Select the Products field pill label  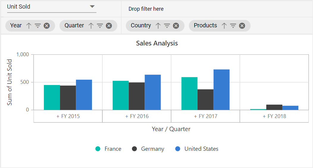pyautogui.click(x=205, y=26)
